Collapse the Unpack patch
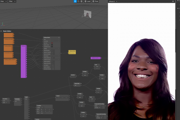 pos(56,96)
